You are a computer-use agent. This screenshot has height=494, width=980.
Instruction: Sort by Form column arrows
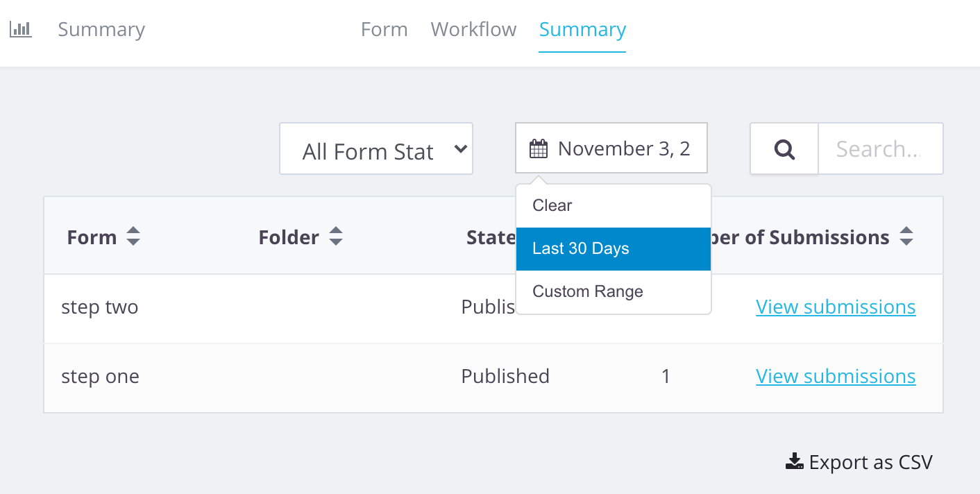click(x=133, y=237)
